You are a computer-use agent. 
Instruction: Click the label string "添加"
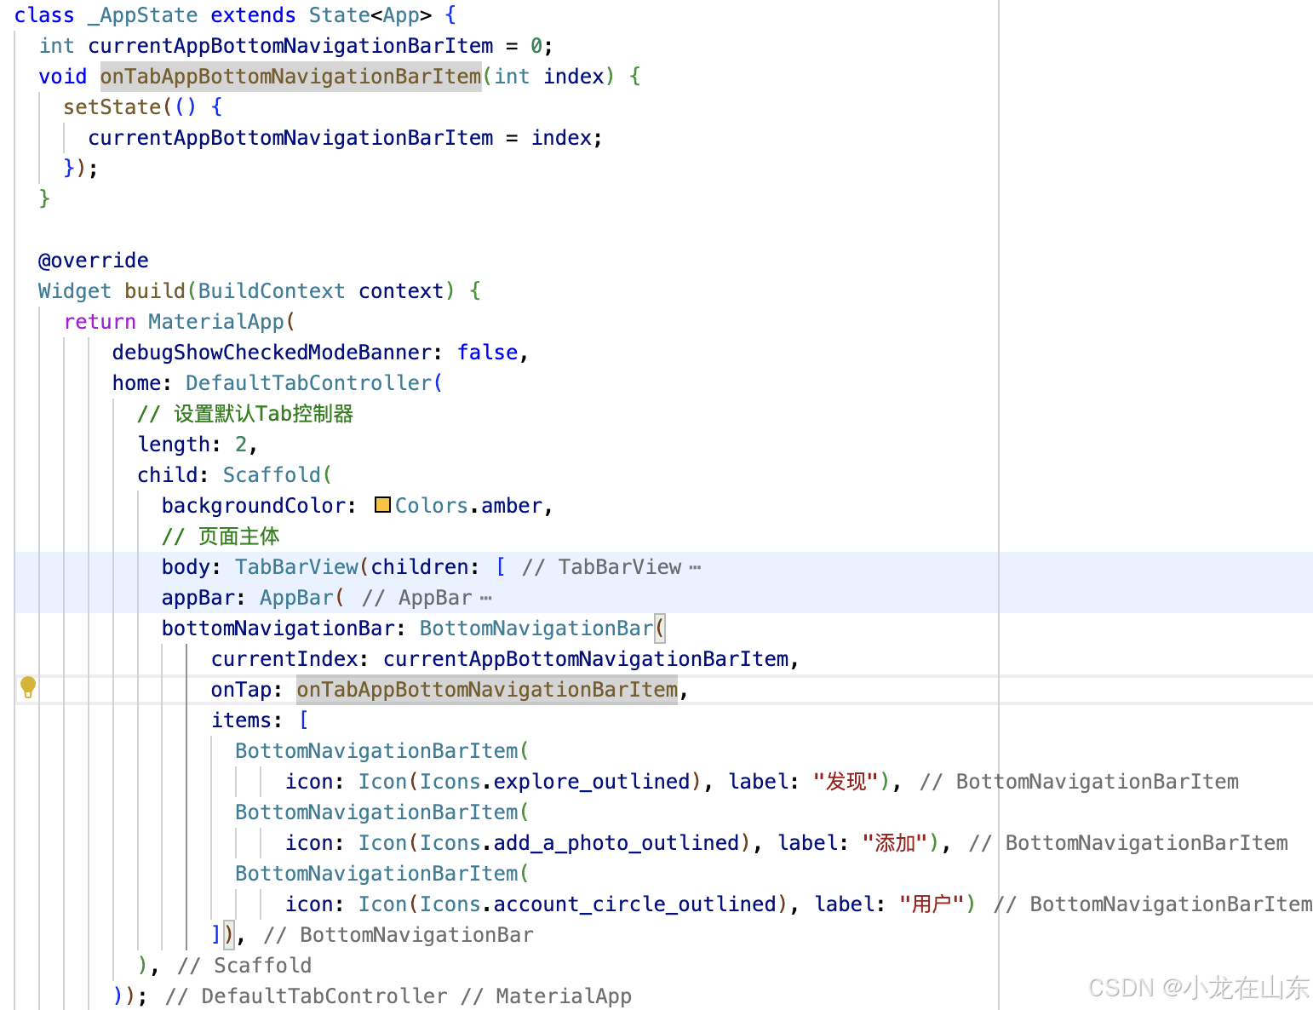coord(895,843)
